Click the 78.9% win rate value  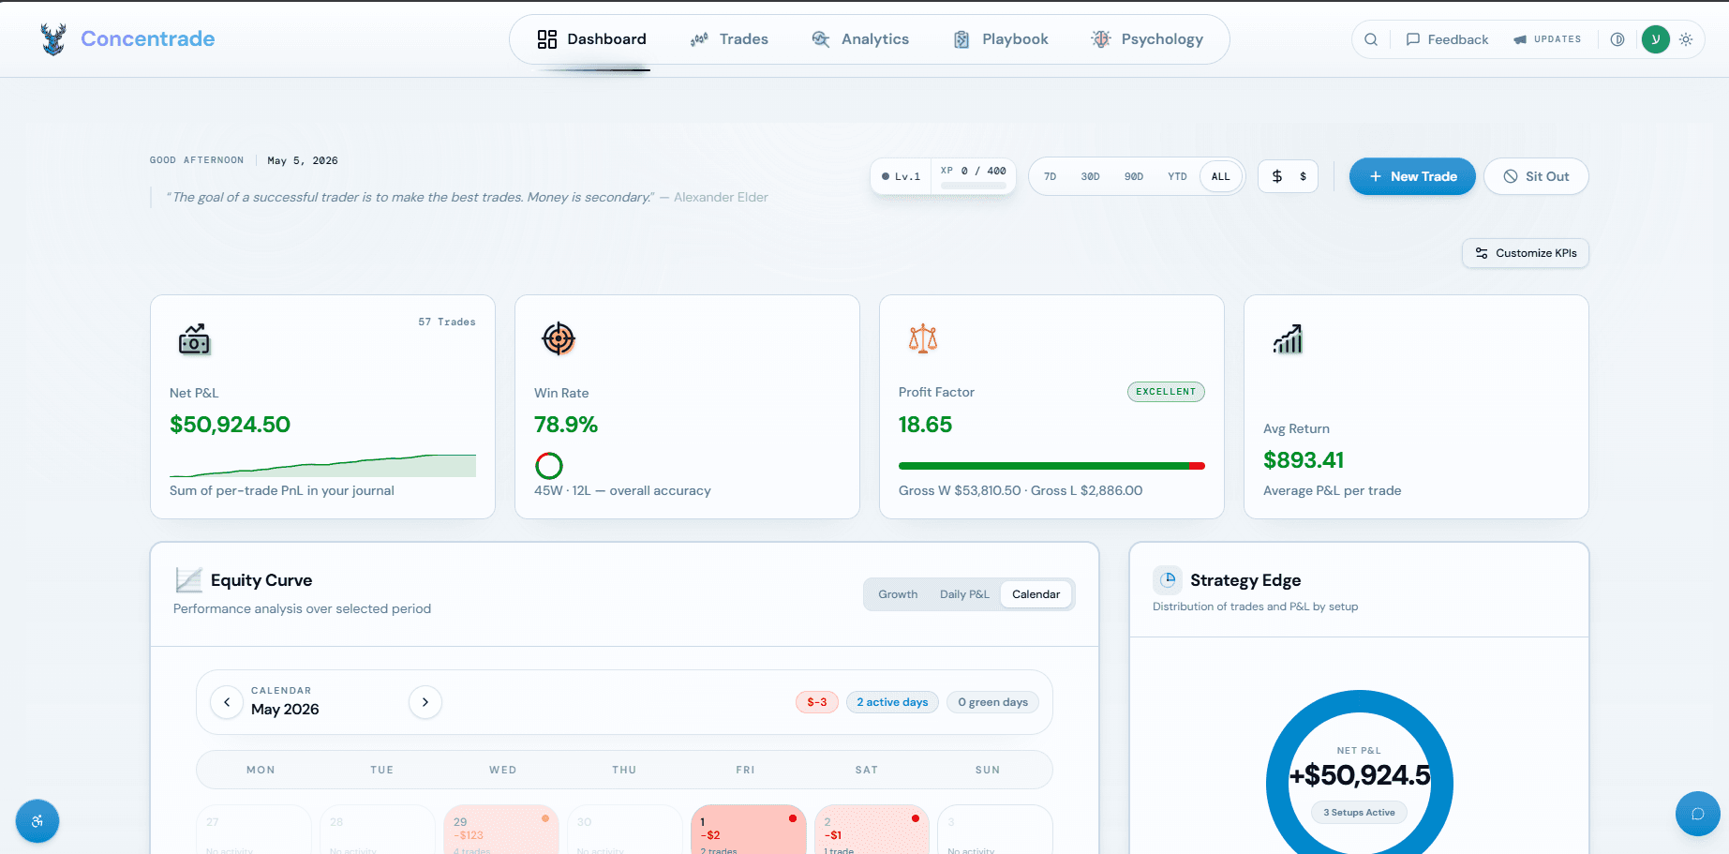pyautogui.click(x=566, y=425)
